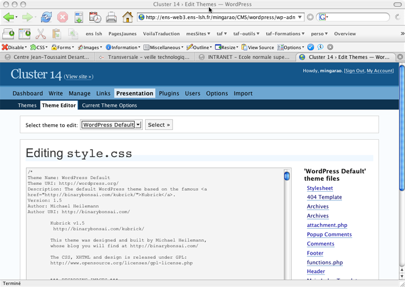405x287 pixels.
Task: Open the 'Select theme to edit' dropdown
Action: coord(111,125)
